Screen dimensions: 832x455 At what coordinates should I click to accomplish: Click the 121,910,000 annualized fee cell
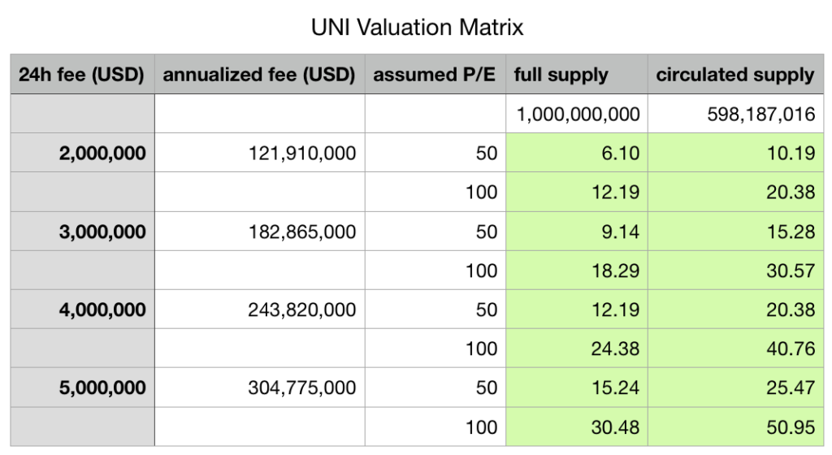coord(260,153)
